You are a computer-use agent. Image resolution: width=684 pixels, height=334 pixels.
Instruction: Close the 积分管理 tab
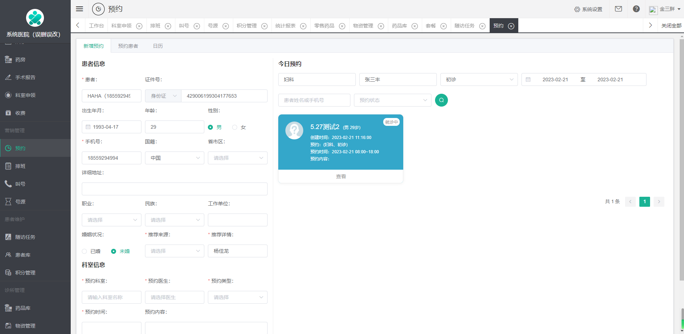(x=264, y=26)
